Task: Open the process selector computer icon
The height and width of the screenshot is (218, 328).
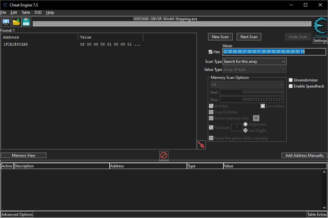Action: tap(6, 22)
